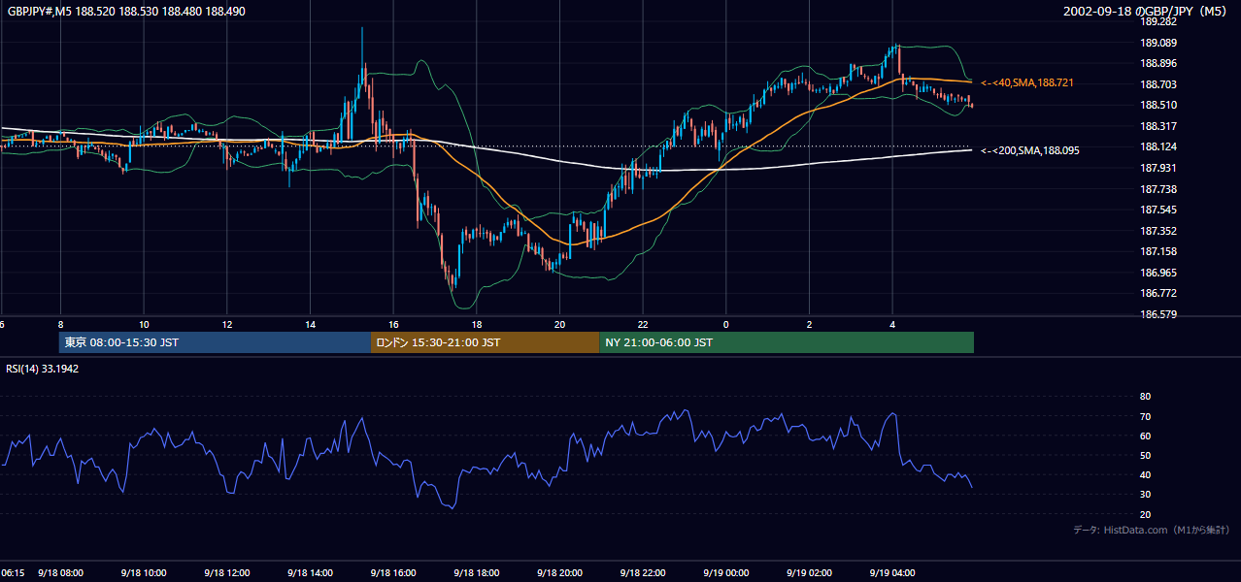Select the ロンドン 15:30-21:00 JST session bar
The width and height of the screenshot is (1241, 582).
pos(485,342)
